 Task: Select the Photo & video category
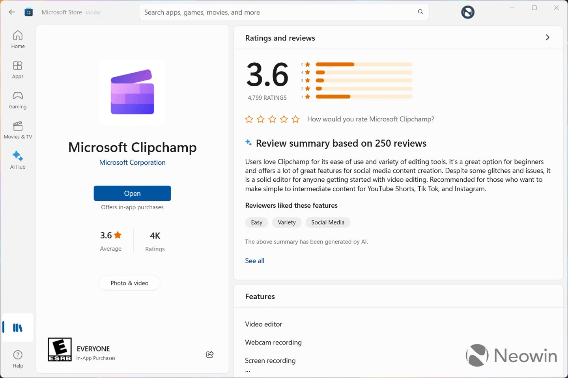(129, 283)
